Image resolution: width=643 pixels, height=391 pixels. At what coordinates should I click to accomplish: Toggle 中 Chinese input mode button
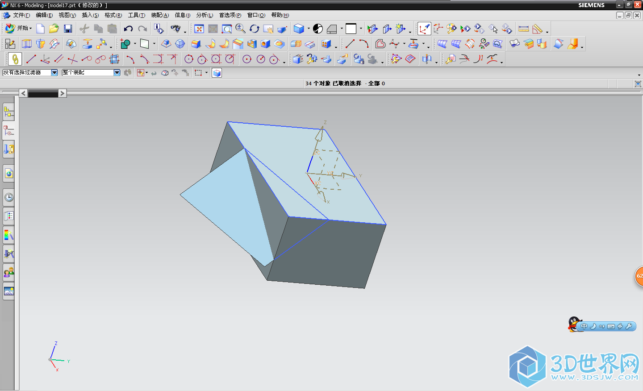584,326
